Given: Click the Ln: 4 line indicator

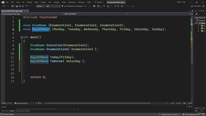Looking at the screenshot, I should coord(173,103).
